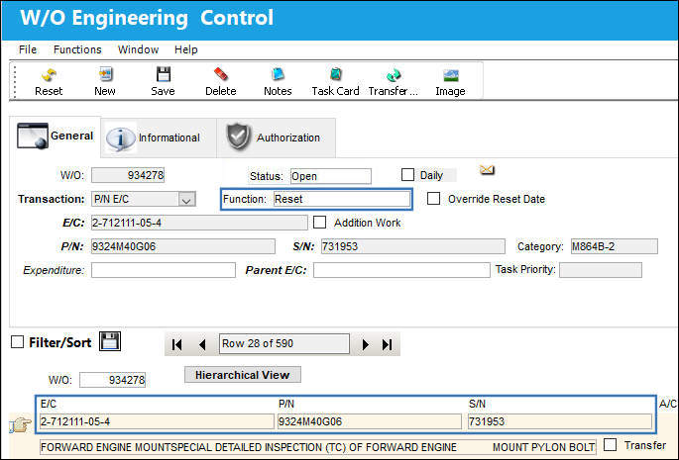Click the P/N column header in grid
Viewport: 679px width, 460px height.
[286, 404]
